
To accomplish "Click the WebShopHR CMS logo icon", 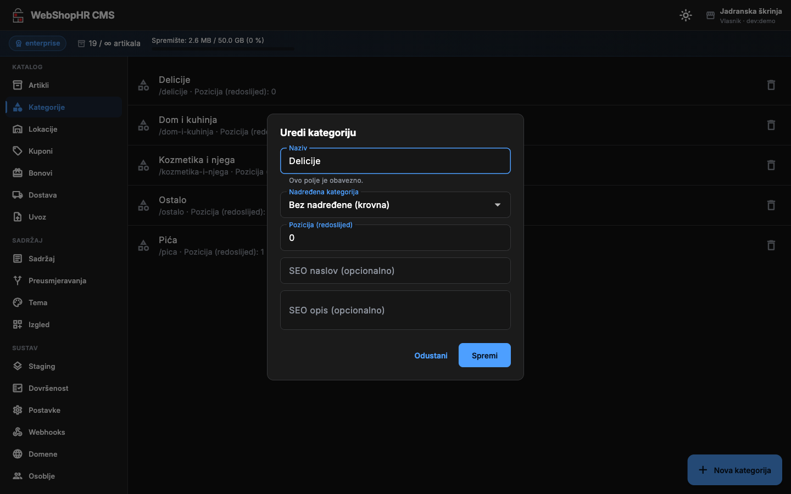I will pos(18,15).
